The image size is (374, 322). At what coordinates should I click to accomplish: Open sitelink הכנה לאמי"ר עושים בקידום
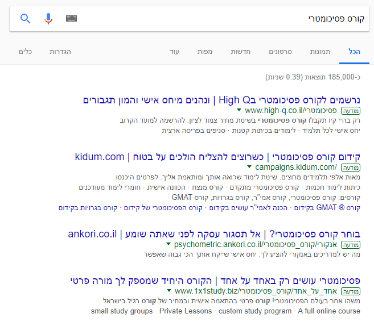coord(248,208)
